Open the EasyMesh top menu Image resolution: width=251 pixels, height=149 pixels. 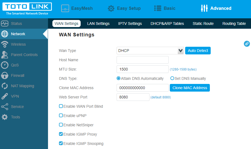(x=77, y=8)
